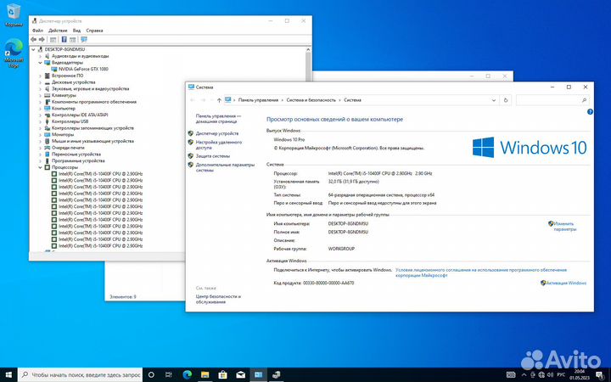Viewport: 611px width, 382px height.
Task: Click Активация Windows link
Action: (x=566, y=283)
